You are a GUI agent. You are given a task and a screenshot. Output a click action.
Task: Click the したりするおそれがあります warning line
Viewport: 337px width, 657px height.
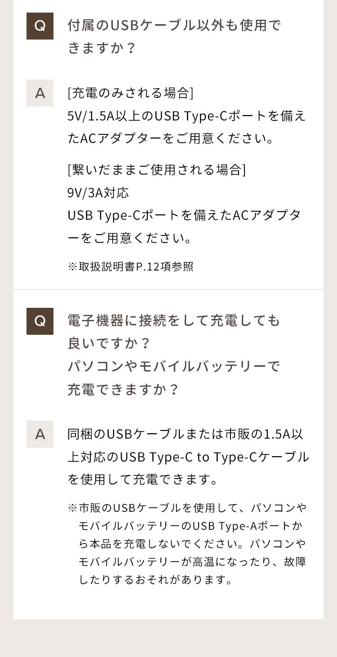[x=156, y=580]
